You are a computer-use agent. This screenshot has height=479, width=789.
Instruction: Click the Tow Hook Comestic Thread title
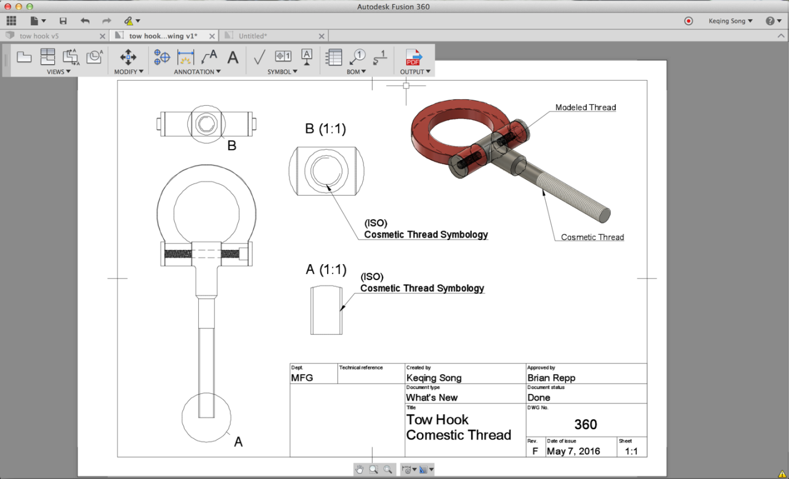pos(458,427)
